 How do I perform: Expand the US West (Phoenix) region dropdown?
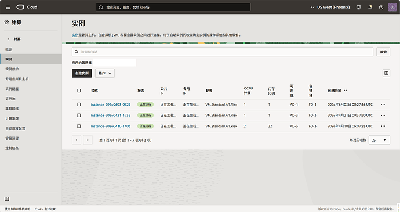click(330, 7)
